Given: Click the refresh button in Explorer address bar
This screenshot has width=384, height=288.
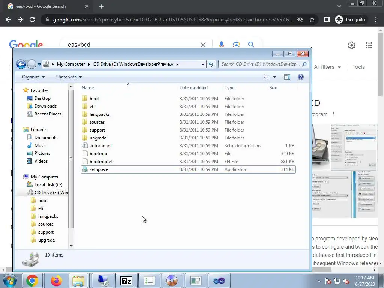Looking at the screenshot, I should click(211, 64).
